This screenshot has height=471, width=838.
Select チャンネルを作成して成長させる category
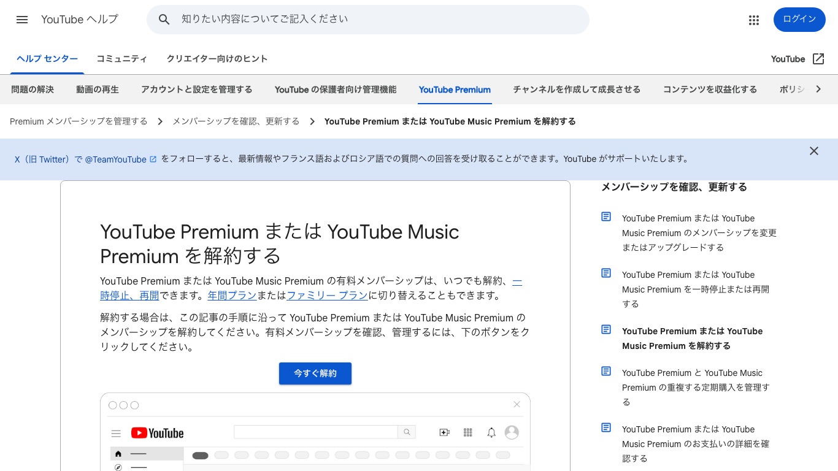click(x=577, y=90)
